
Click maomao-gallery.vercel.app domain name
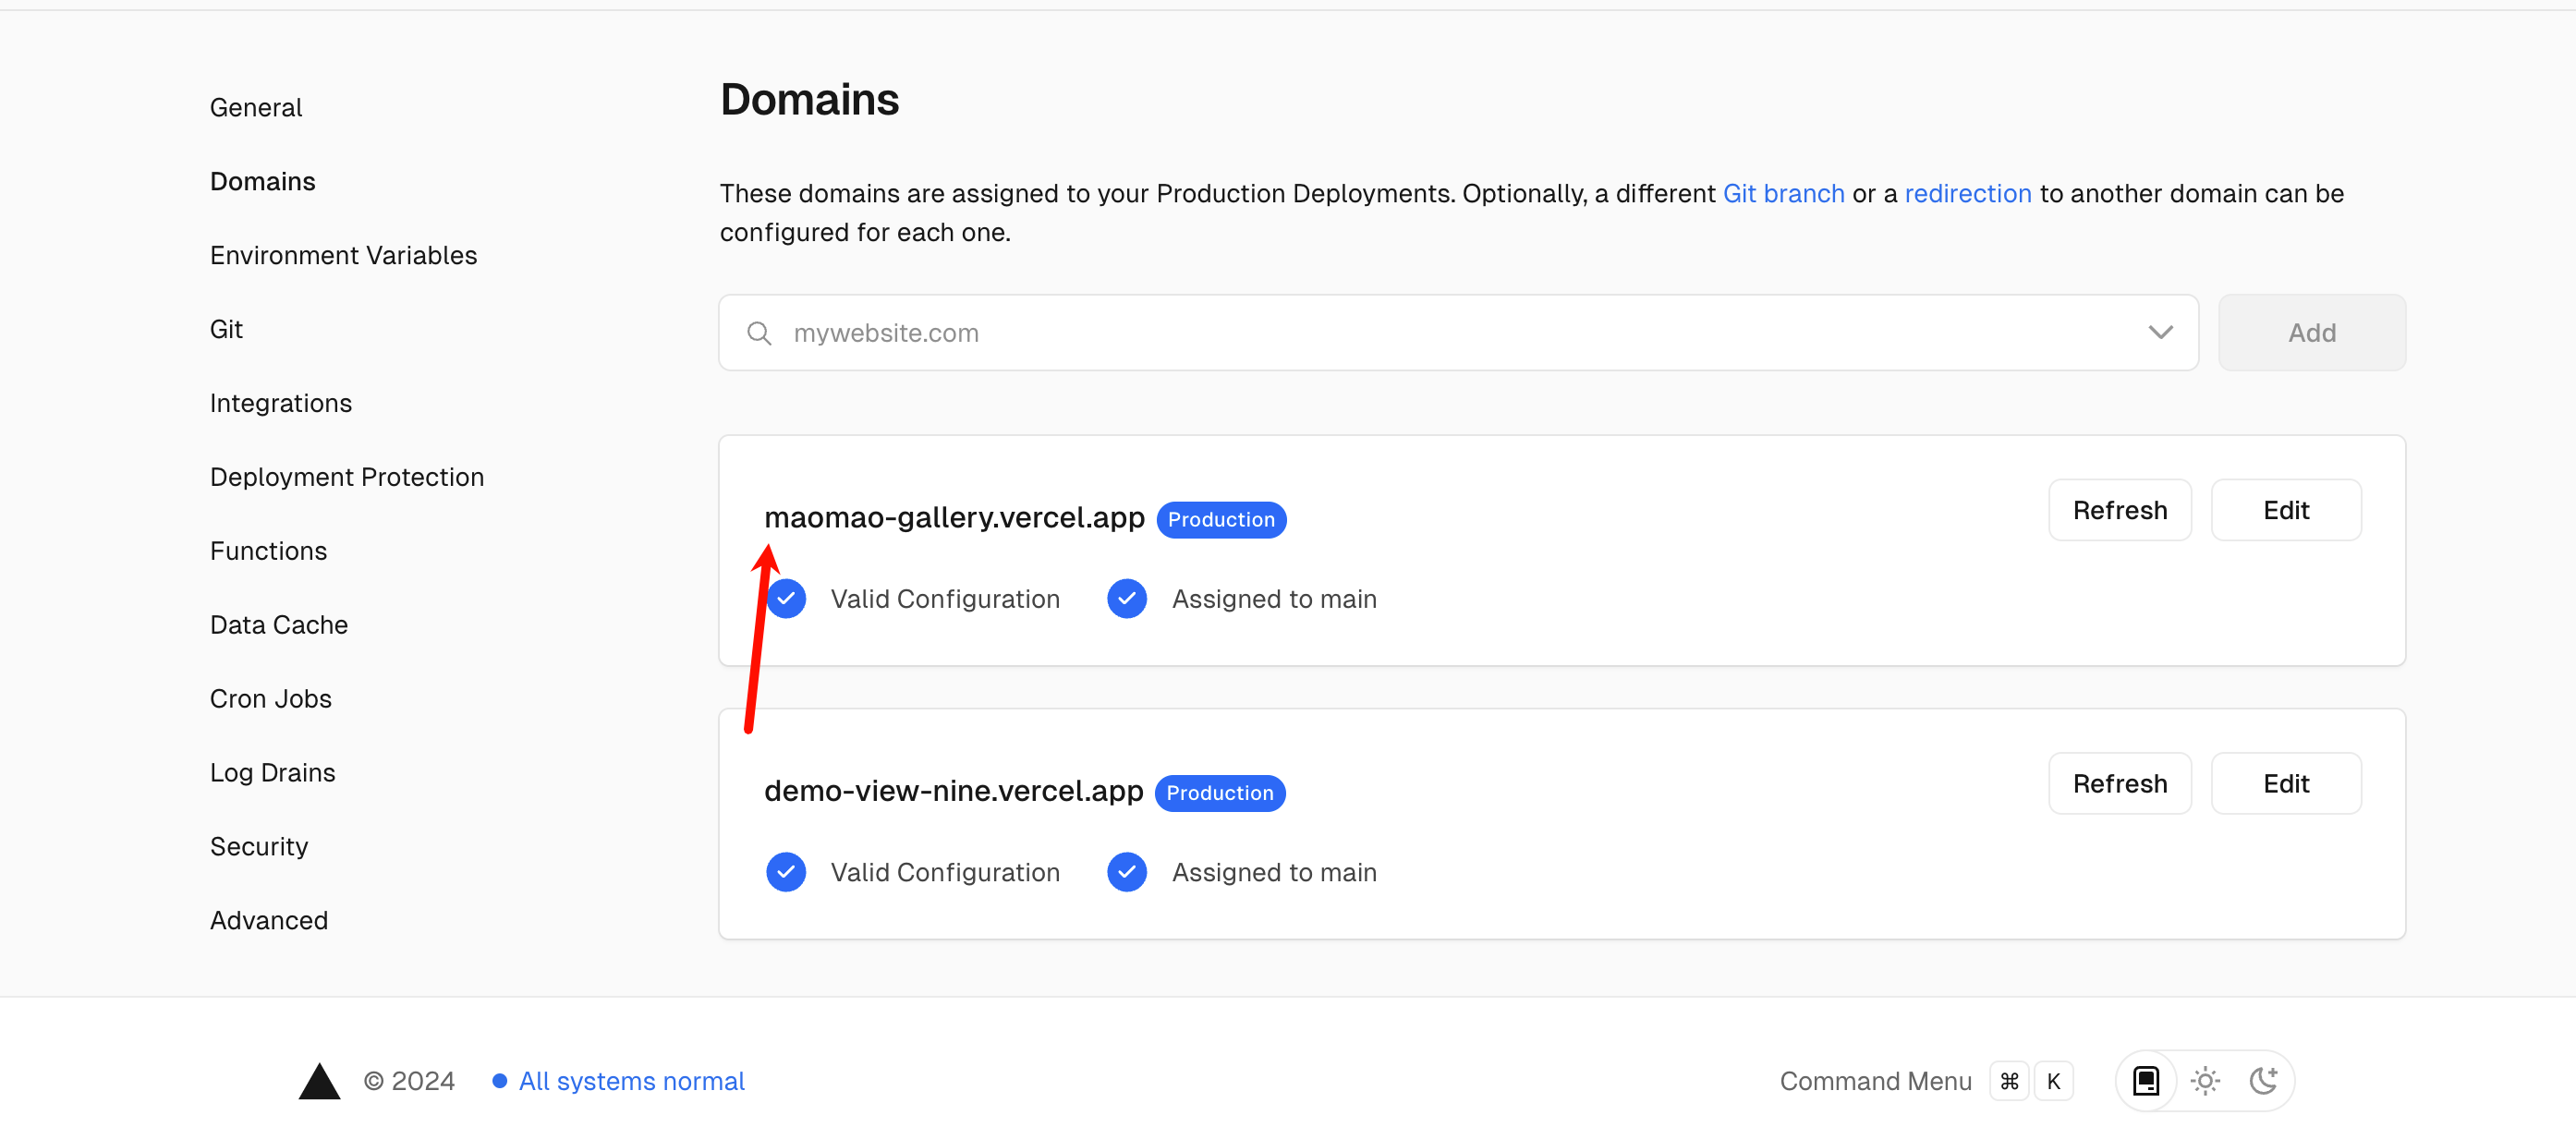click(954, 518)
